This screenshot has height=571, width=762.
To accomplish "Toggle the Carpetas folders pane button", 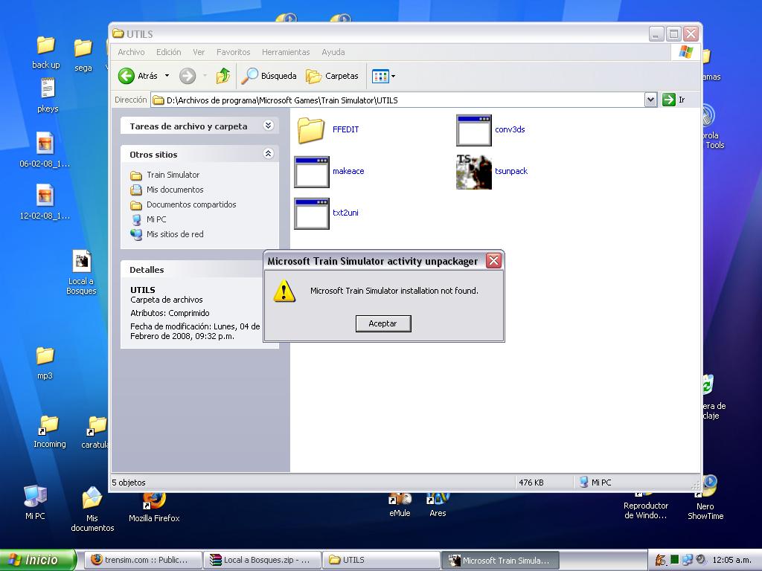I will pos(333,76).
